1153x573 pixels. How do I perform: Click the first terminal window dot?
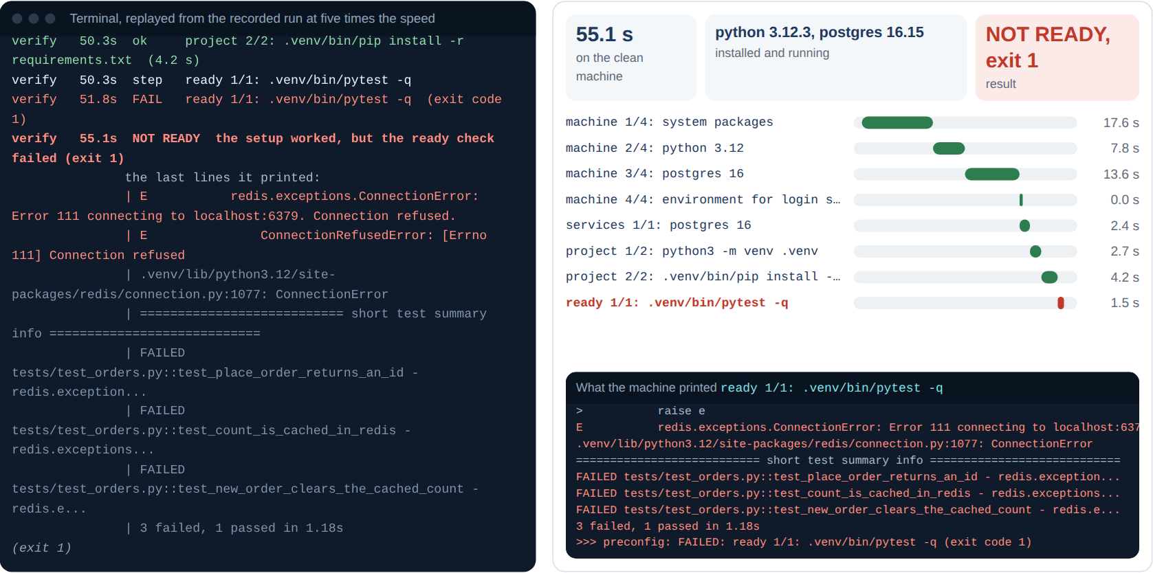[x=17, y=19]
